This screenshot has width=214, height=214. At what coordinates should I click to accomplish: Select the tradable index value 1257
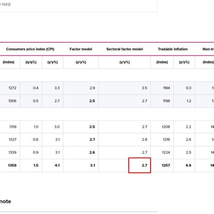[166, 165]
